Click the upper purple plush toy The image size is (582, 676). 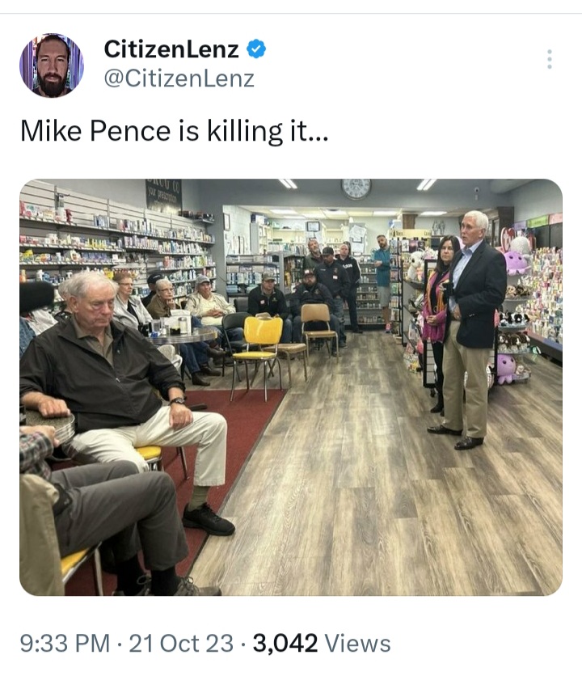(516, 262)
